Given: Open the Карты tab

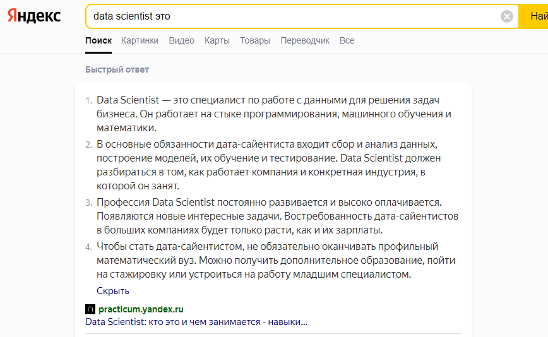Looking at the screenshot, I should pyautogui.click(x=217, y=40).
